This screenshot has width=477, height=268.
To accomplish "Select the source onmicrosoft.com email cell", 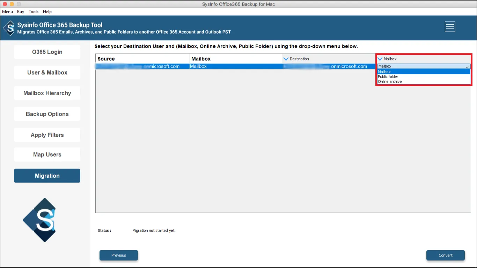I will point(142,66).
